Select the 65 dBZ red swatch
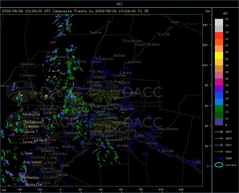The width and height of the screenshot is (239, 193). click(219, 36)
